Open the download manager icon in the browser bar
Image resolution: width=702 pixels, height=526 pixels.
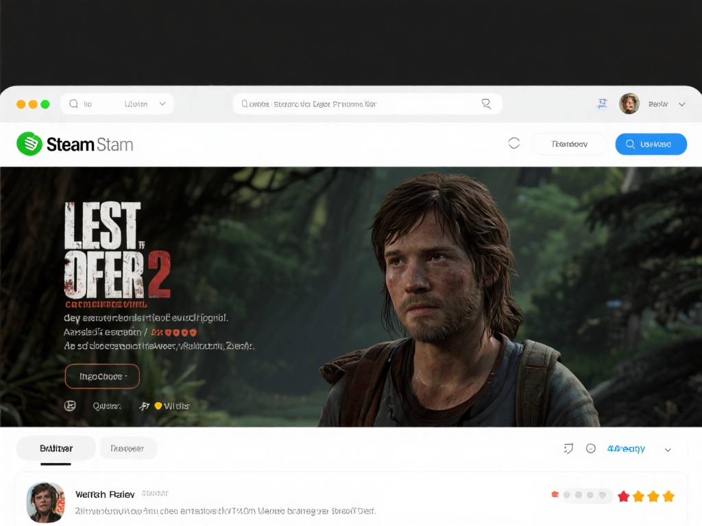coord(602,103)
